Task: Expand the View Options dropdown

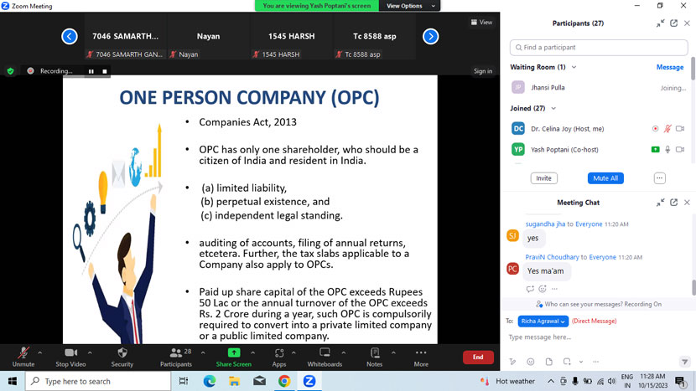Action: pyautogui.click(x=409, y=6)
